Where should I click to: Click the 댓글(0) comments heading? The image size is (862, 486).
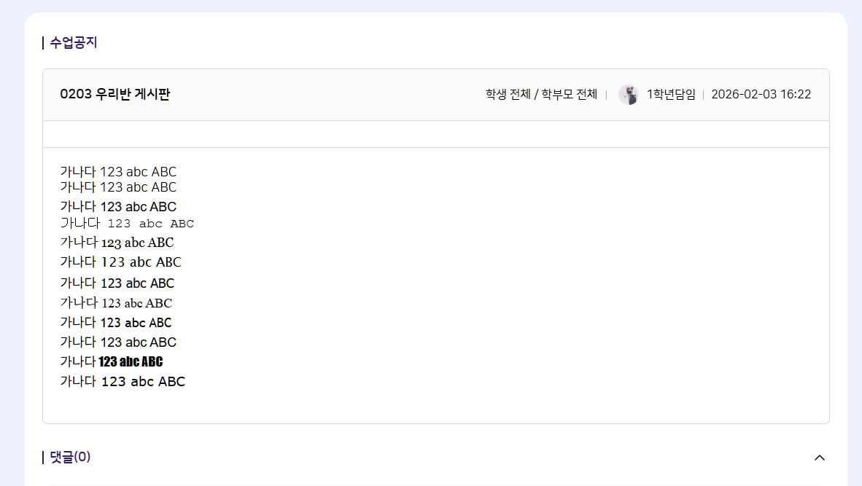point(70,457)
